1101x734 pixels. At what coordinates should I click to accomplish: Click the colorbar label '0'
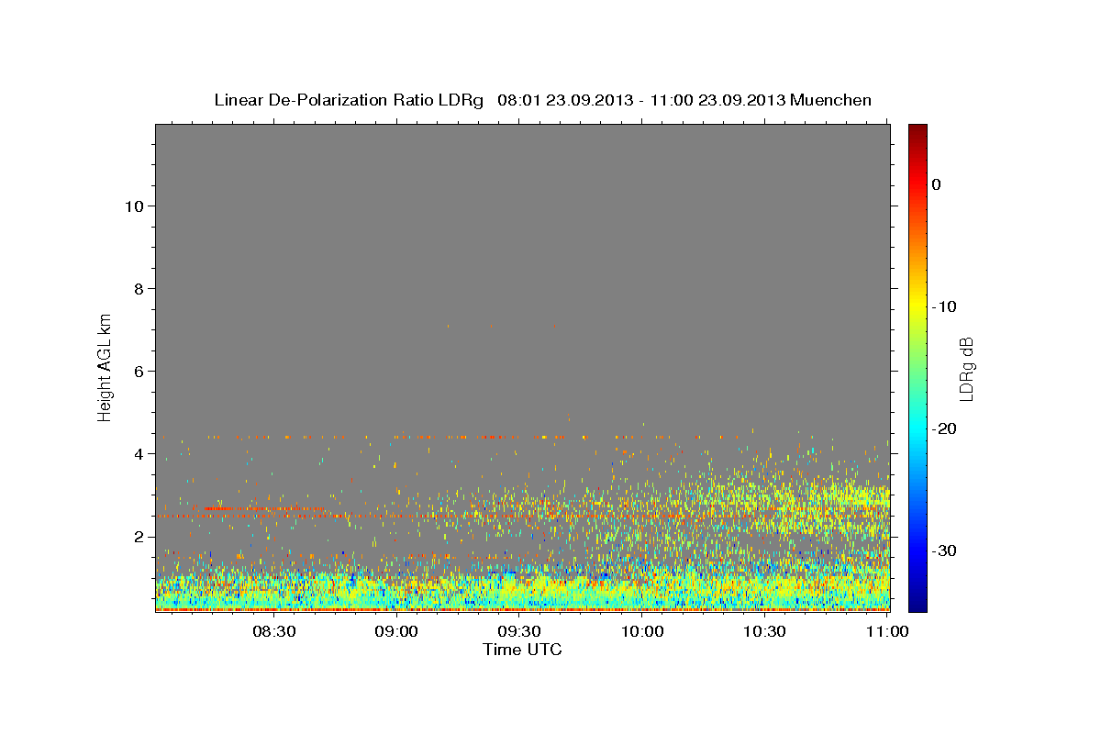point(936,184)
